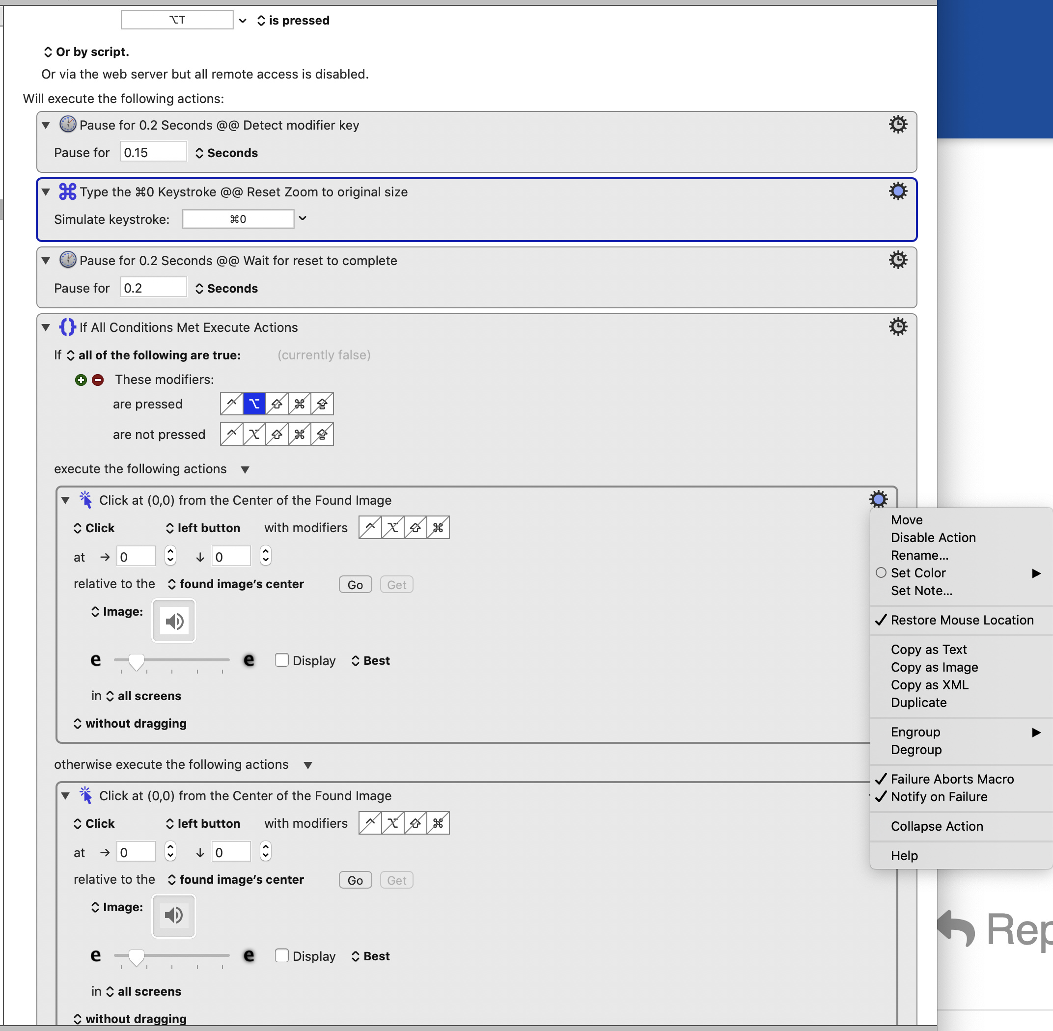Open gear menu of Wait for reset pause action
The height and width of the screenshot is (1031, 1053).
click(897, 260)
